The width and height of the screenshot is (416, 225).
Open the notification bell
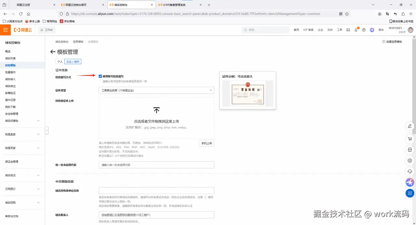(x=356, y=30)
